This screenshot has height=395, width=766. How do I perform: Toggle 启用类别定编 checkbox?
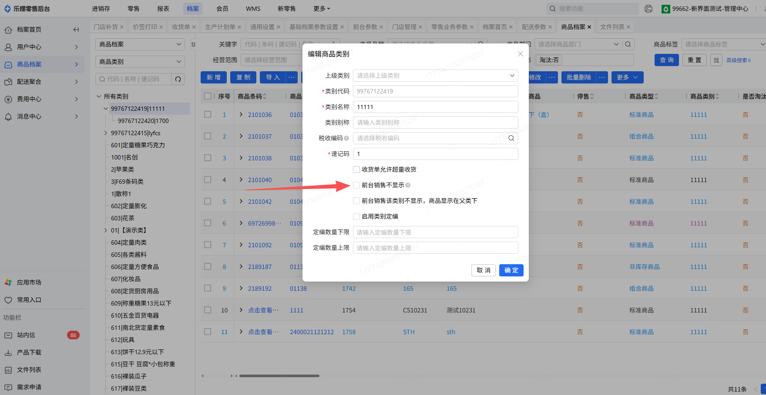click(x=356, y=216)
